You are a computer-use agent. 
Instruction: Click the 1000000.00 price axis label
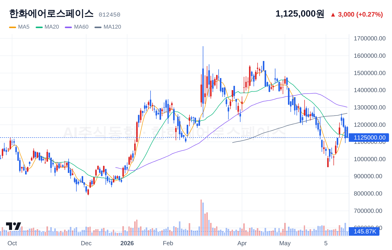coord(370,159)
